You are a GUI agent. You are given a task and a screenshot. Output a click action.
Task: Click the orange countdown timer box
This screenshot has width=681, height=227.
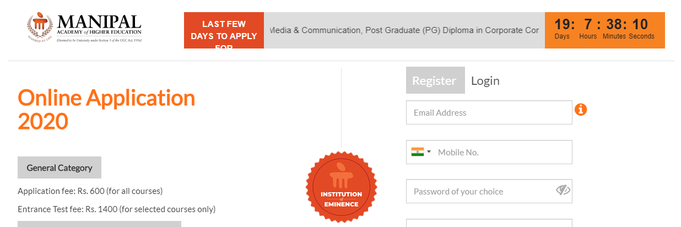(x=604, y=30)
